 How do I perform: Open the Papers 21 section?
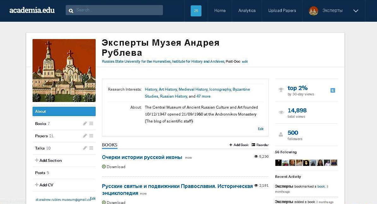pyautogui.click(x=44, y=136)
